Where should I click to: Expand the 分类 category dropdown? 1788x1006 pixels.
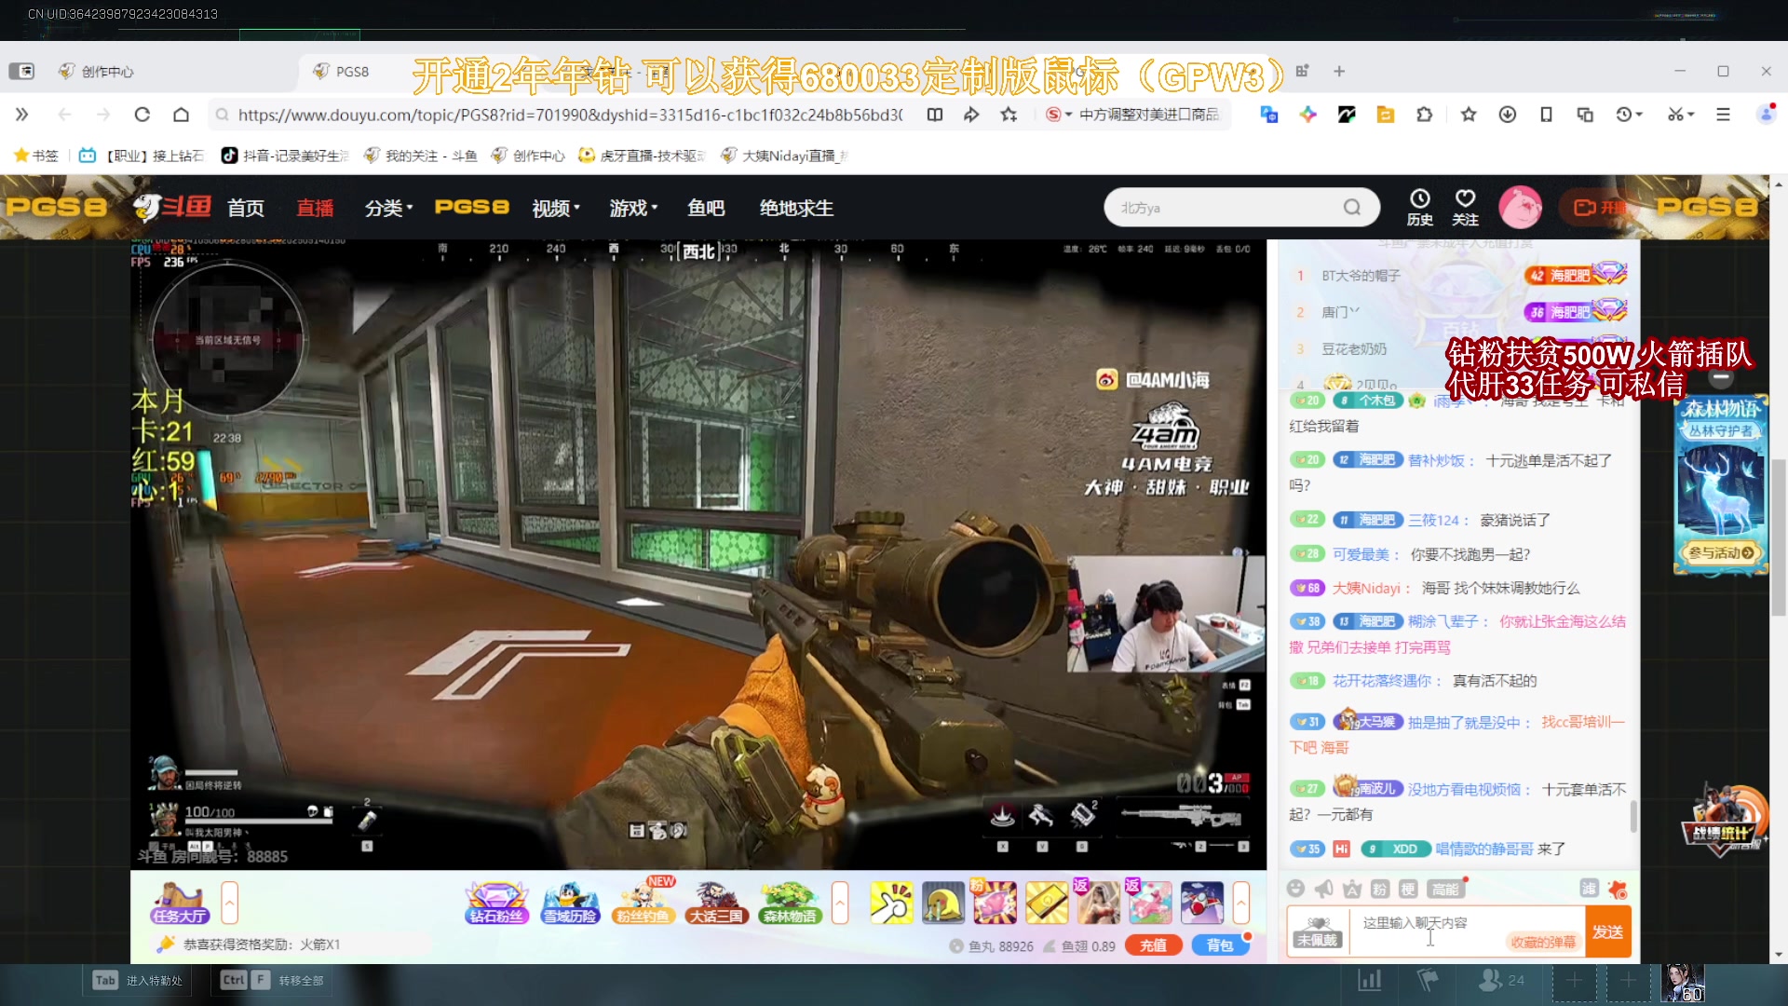(388, 208)
